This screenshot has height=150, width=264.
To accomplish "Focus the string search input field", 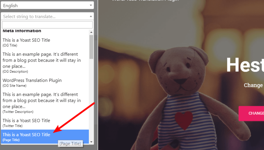I will point(47,25).
